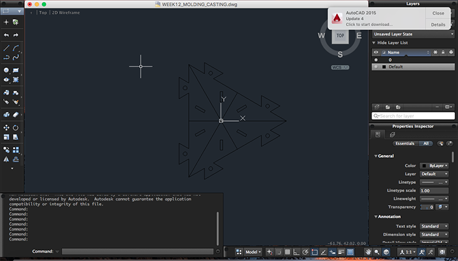Click the Redo arrow in toolbar
This screenshot has height=261, width=458.
click(x=16, y=35)
